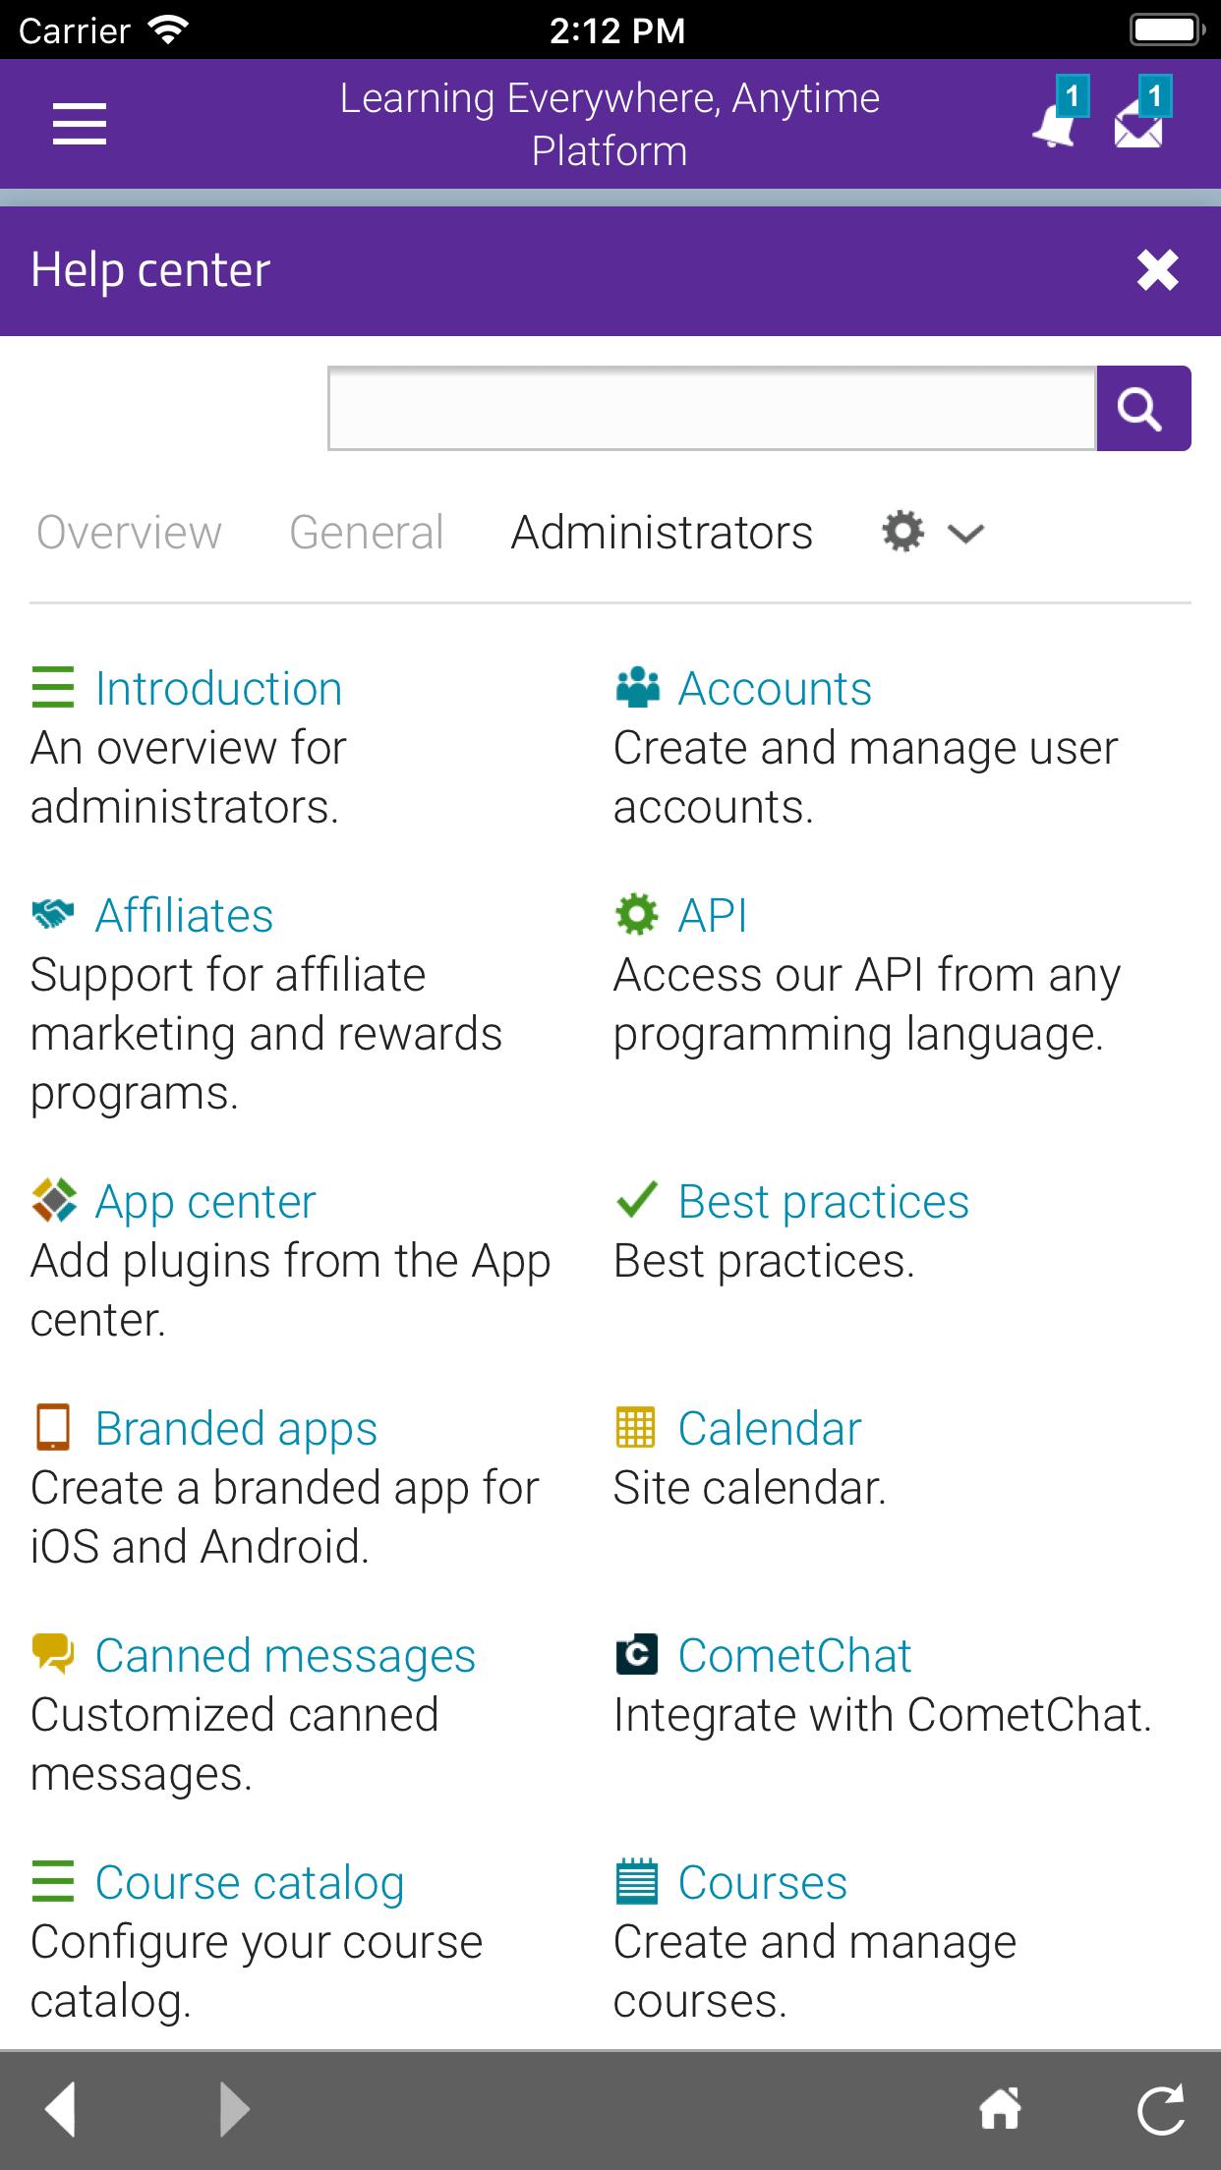Click the Accounts people icon
Screen dimensions: 1221x2170
(637, 688)
